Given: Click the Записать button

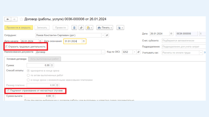Looking at the screenshot, I should coord(42,28).
